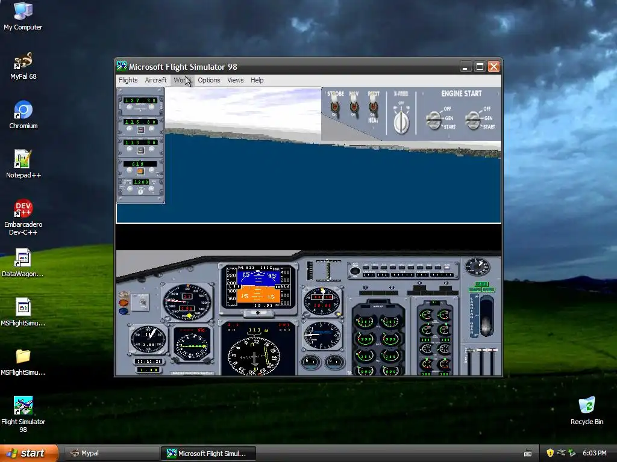
Task: Click the top-left engine N1 gauge
Action: click(x=365, y=322)
